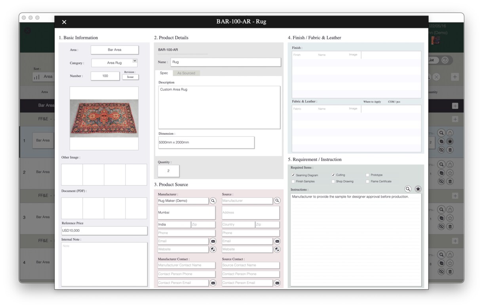This screenshot has width=483, height=308.
Task: Click share icon for row 1 in background list
Action: click(450, 133)
